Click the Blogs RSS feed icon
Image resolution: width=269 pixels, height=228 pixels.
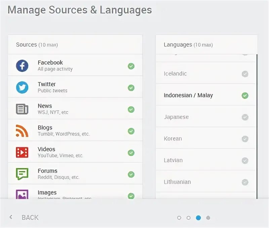click(x=22, y=131)
